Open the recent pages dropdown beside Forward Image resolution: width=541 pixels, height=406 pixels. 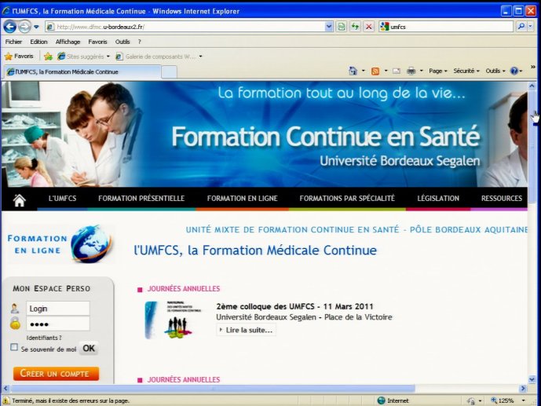tap(36, 27)
